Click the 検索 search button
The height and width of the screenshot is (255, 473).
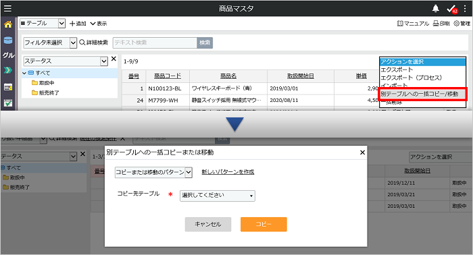(x=205, y=42)
